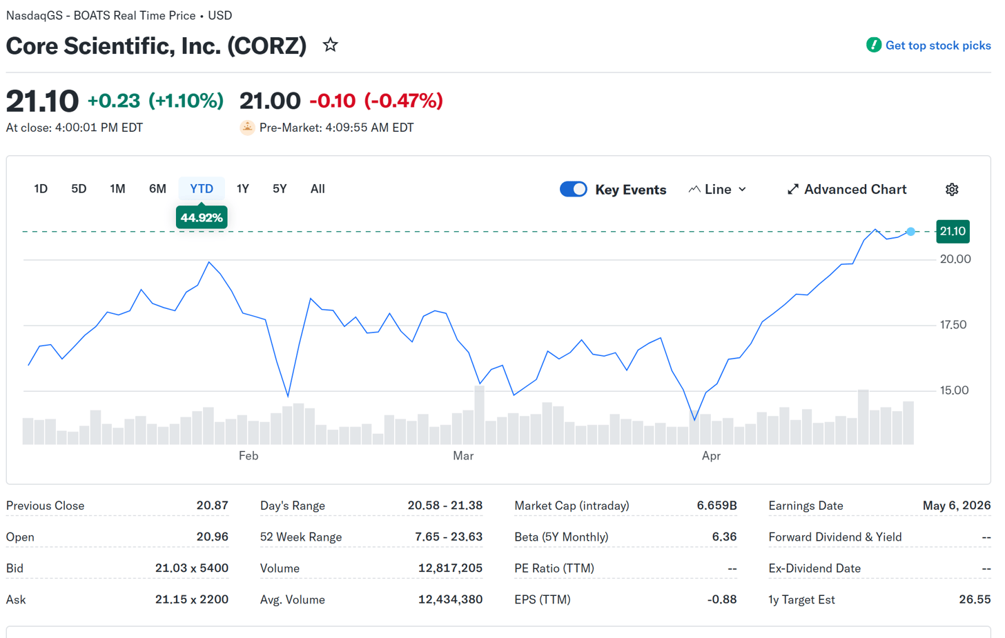Screen dimensions: 1005x638
Task: Click the blue endpoint dot on the chart line
Action: (911, 232)
